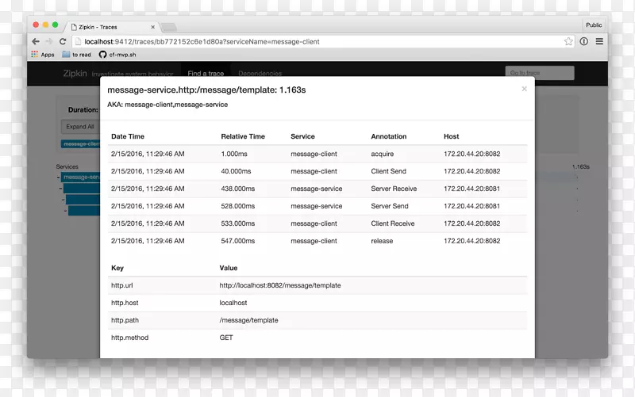This screenshot has width=635, height=397.
Task: Open the Apps bookmarks shortcut
Action: coord(43,55)
